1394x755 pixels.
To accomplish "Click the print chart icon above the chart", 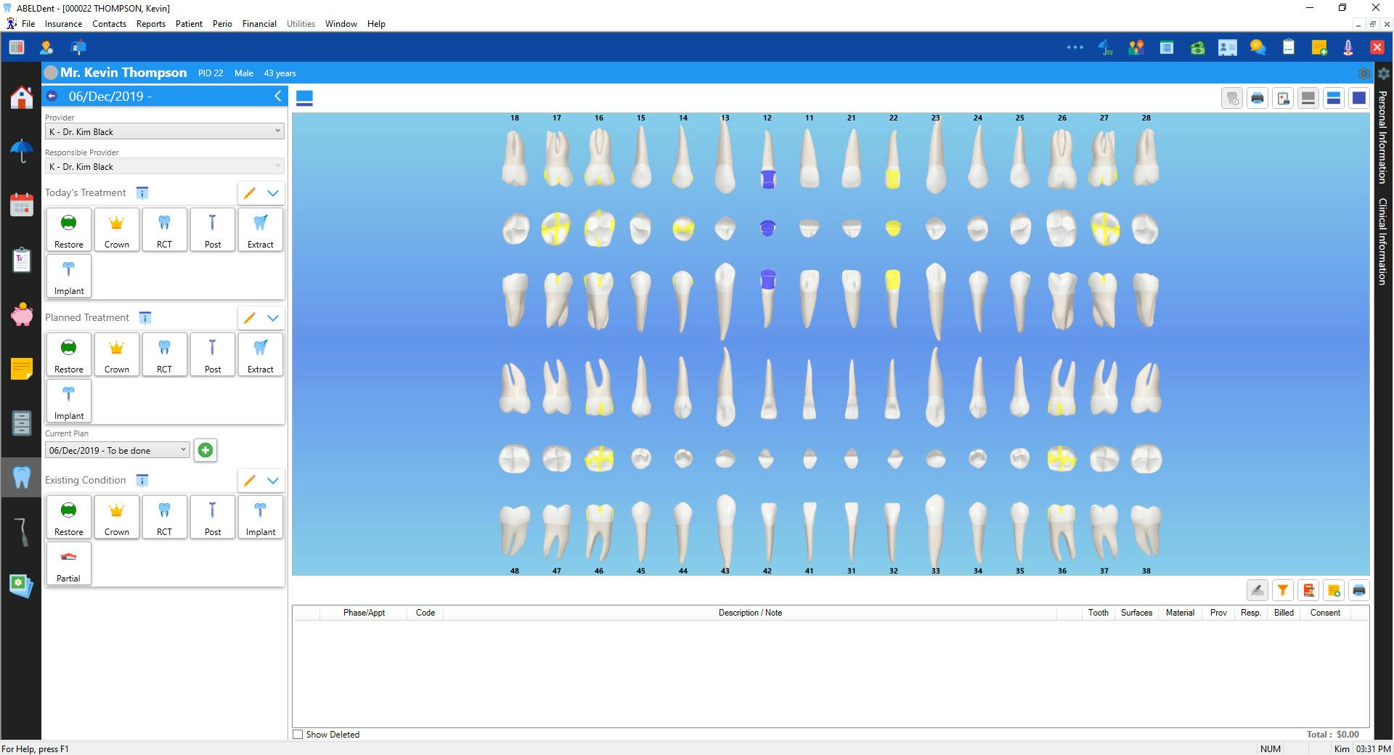I will pos(1257,98).
